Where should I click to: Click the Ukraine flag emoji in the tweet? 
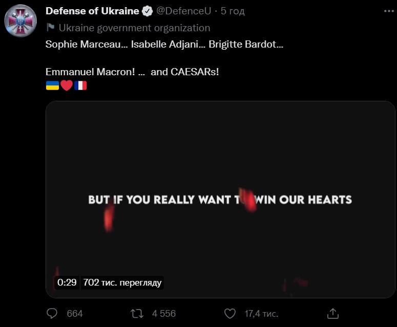[x=52, y=85]
